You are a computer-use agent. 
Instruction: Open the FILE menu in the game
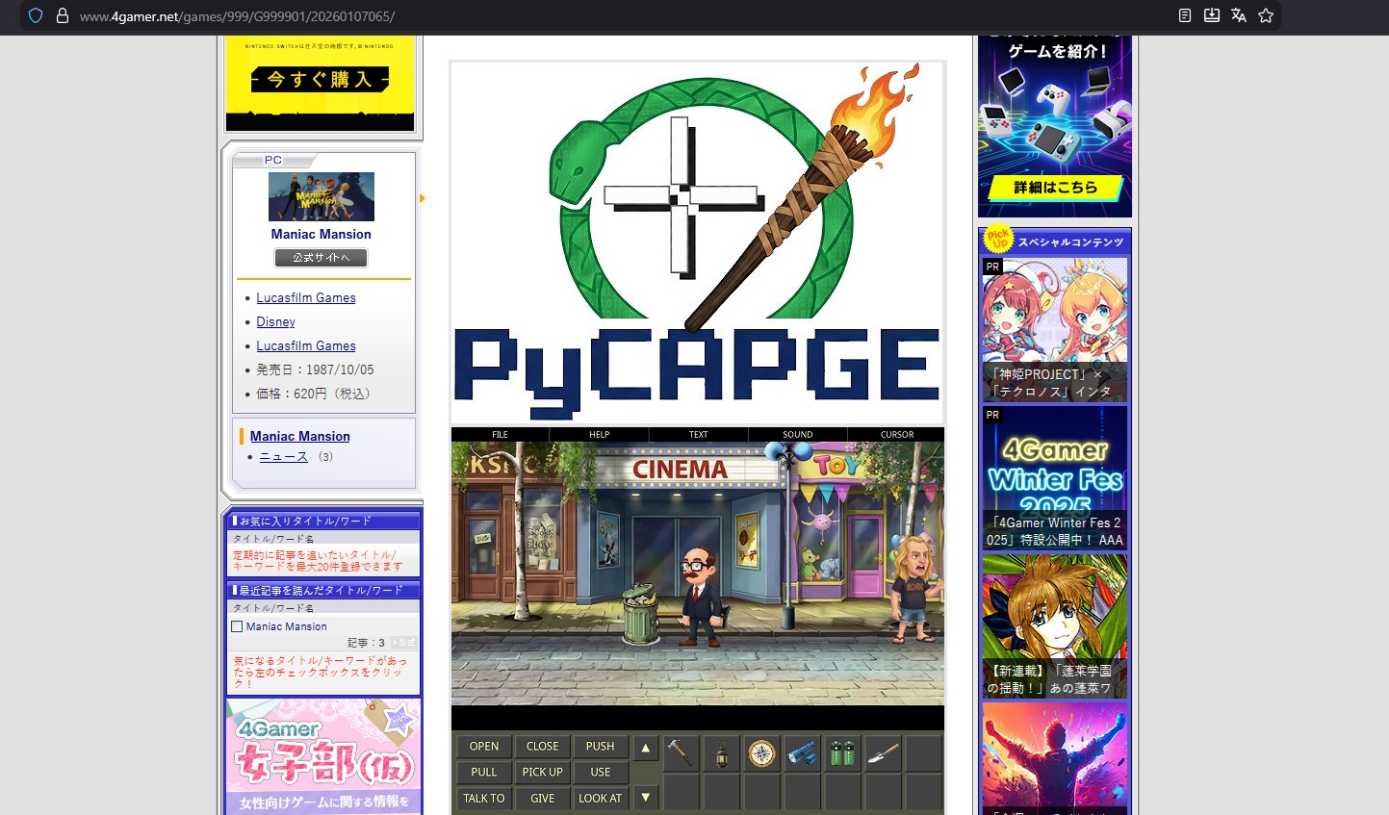tap(499, 434)
